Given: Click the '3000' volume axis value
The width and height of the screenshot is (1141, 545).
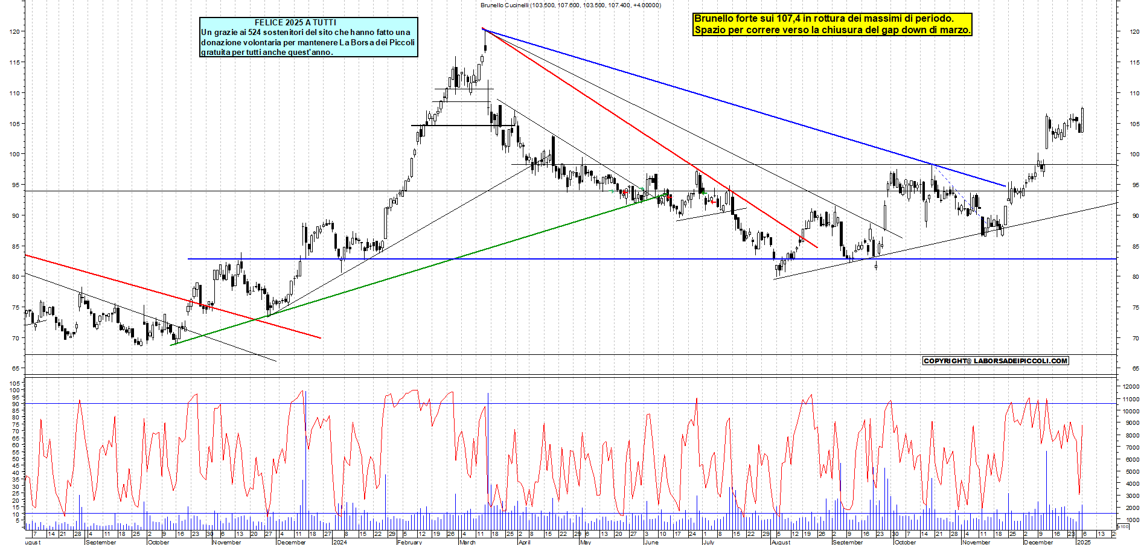Looking at the screenshot, I should [x=1133, y=496].
